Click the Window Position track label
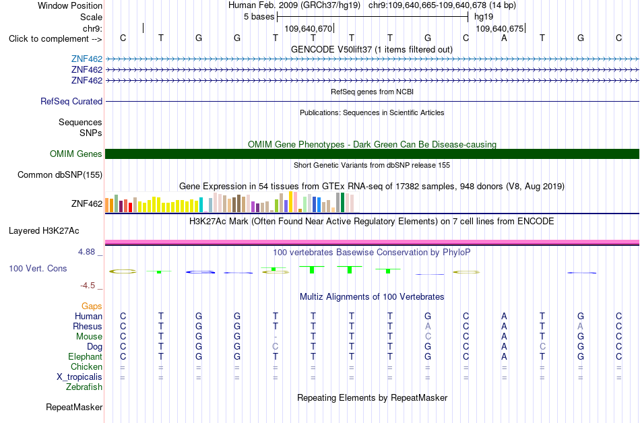Image resolution: width=640 pixels, height=423 pixels. tap(70, 5)
